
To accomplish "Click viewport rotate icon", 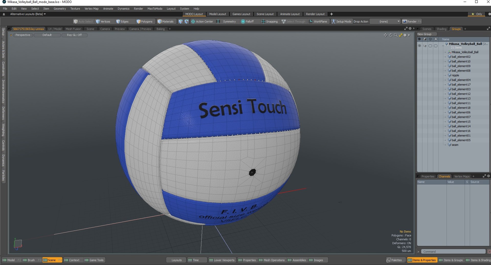I will (390, 35).
